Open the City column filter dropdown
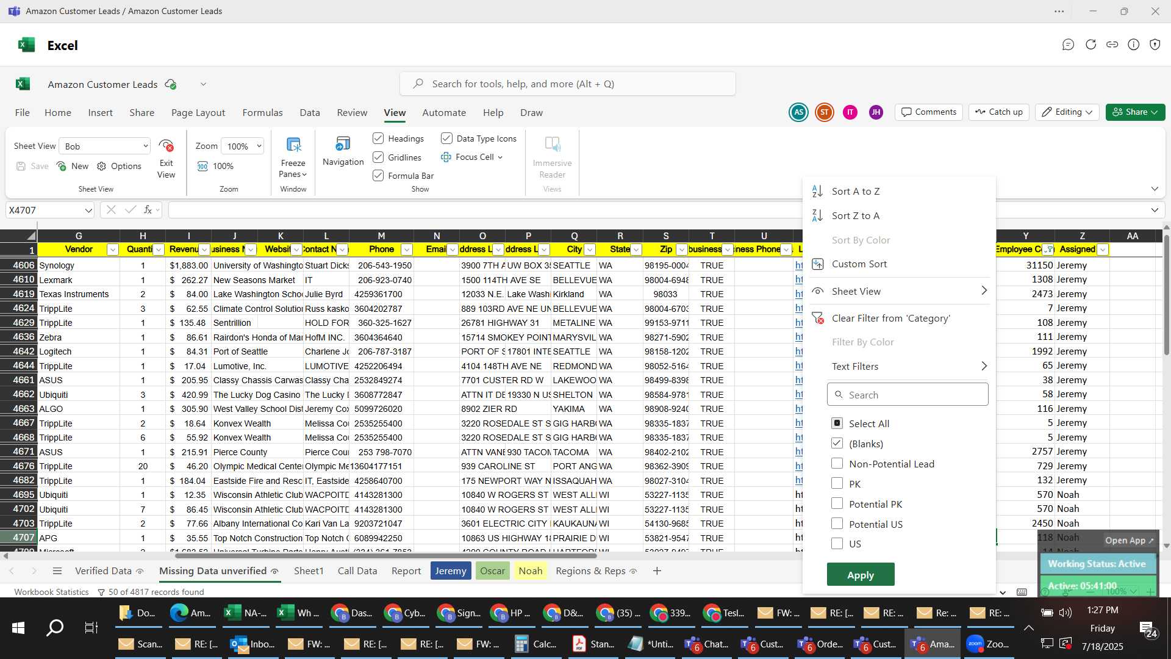1171x659 pixels. coord(590,250)
